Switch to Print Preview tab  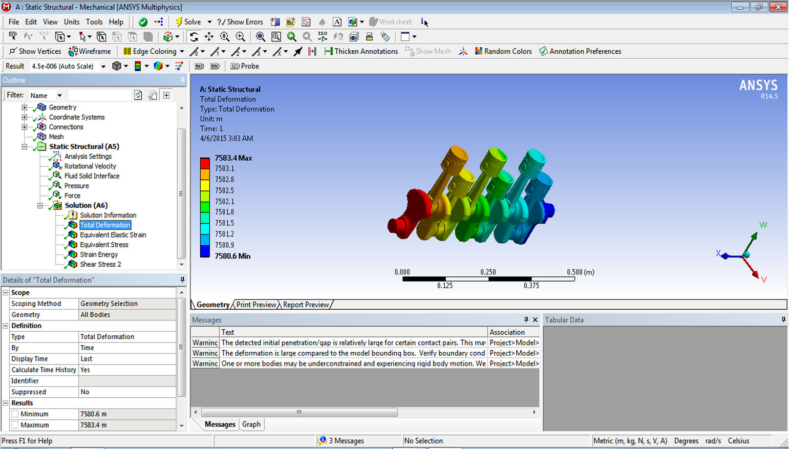tap(256, 305)
